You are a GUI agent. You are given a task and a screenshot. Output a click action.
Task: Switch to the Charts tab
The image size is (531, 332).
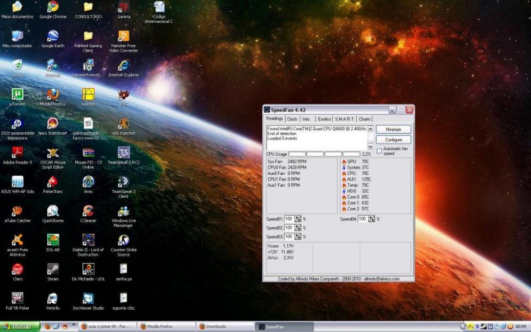click(364, 119)
